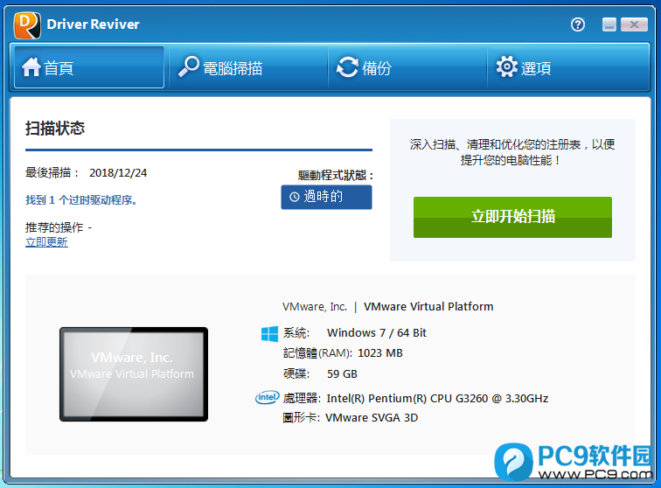661x488 pixels.
Task: Click the 立即更新 update link
Action: (46, 242)
